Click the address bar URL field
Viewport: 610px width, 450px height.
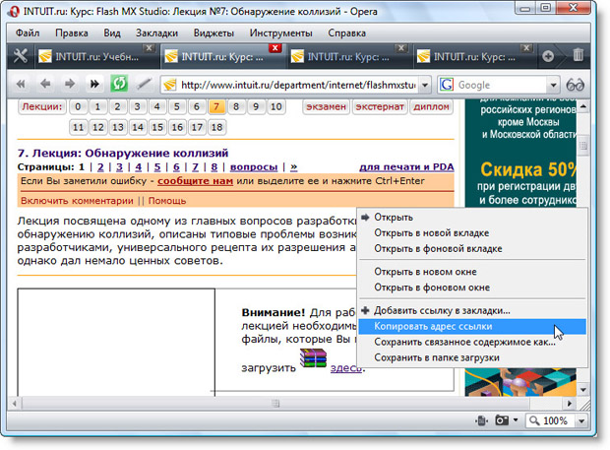click(295, 85)
